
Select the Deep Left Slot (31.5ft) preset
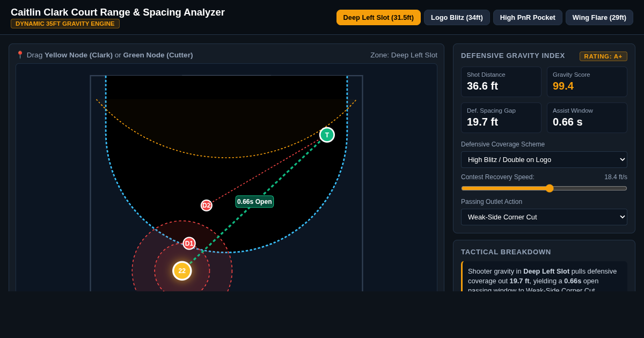coord(378,17)
